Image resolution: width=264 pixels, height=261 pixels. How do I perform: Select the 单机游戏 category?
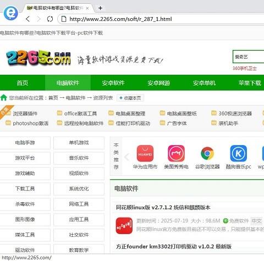point(79,142)
